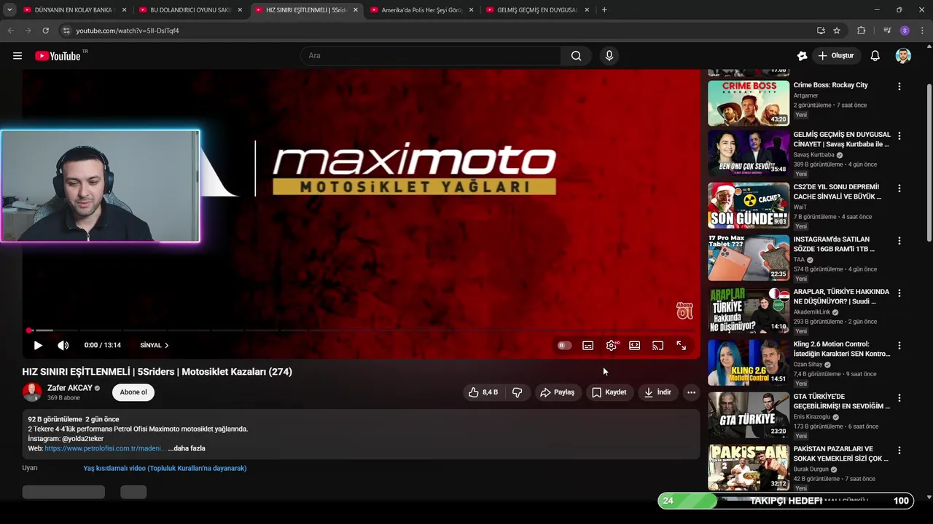Open Crime Boss: Rockay City thumbnail

click(x=749, y=103)
